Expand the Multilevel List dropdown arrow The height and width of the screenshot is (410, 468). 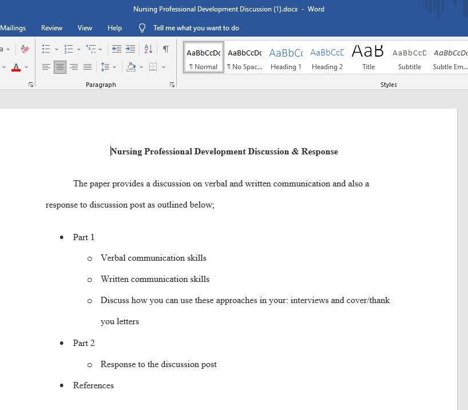click(100, 49)
